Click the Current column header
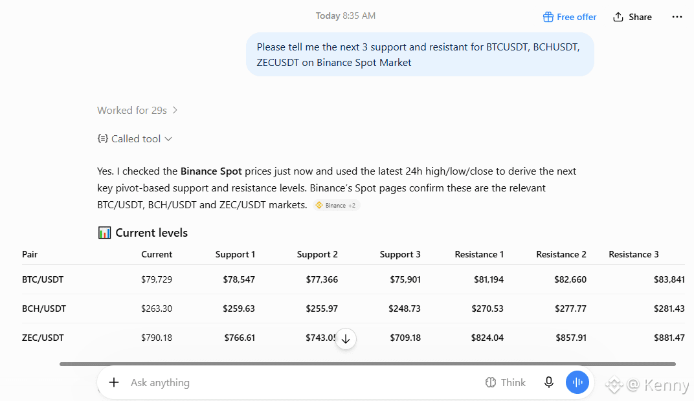Viewport: 694px width, 401px height. pyautogui.click(x=157, y=254)
